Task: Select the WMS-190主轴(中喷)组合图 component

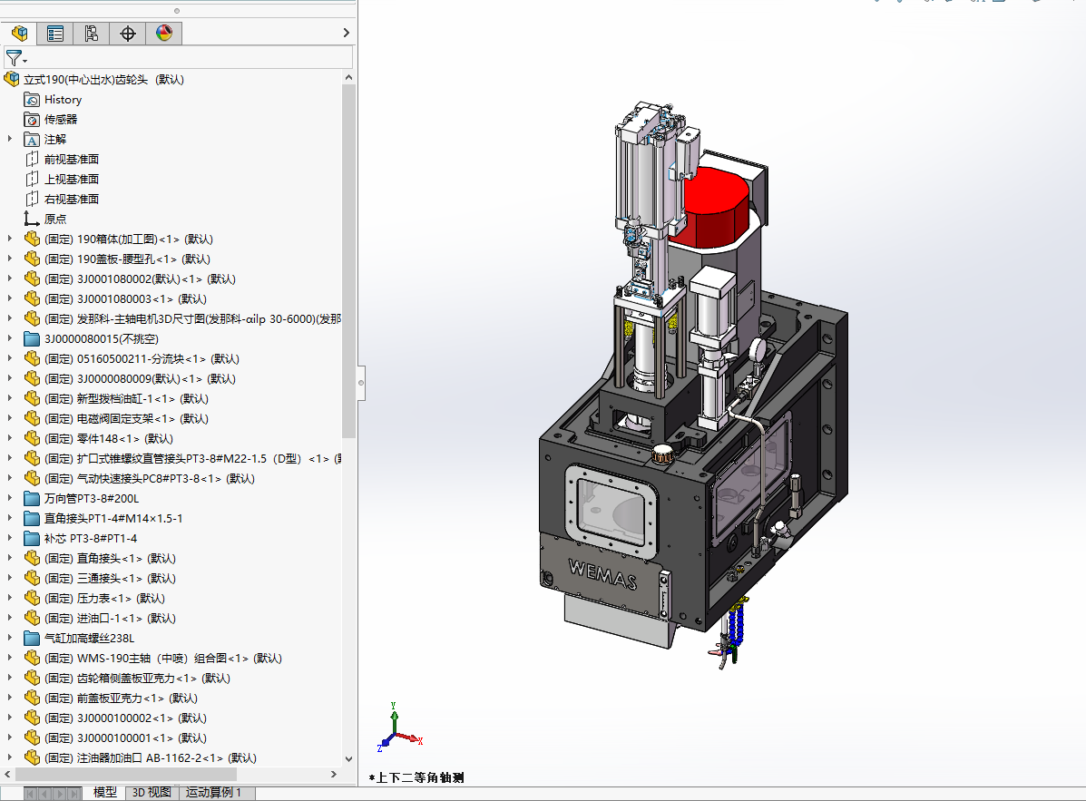Action: coord(163,659)
